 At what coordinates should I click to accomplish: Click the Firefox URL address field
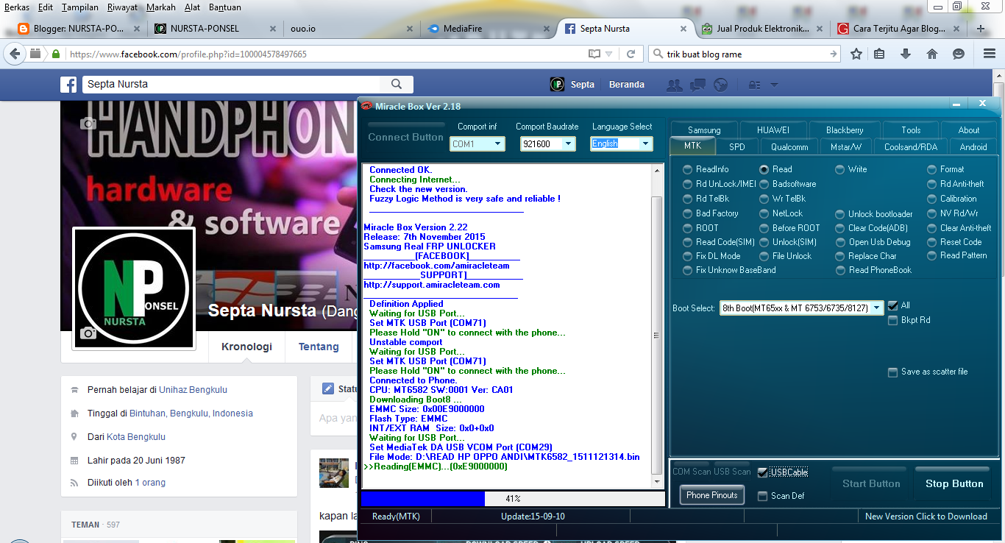[x=324, y=54]
